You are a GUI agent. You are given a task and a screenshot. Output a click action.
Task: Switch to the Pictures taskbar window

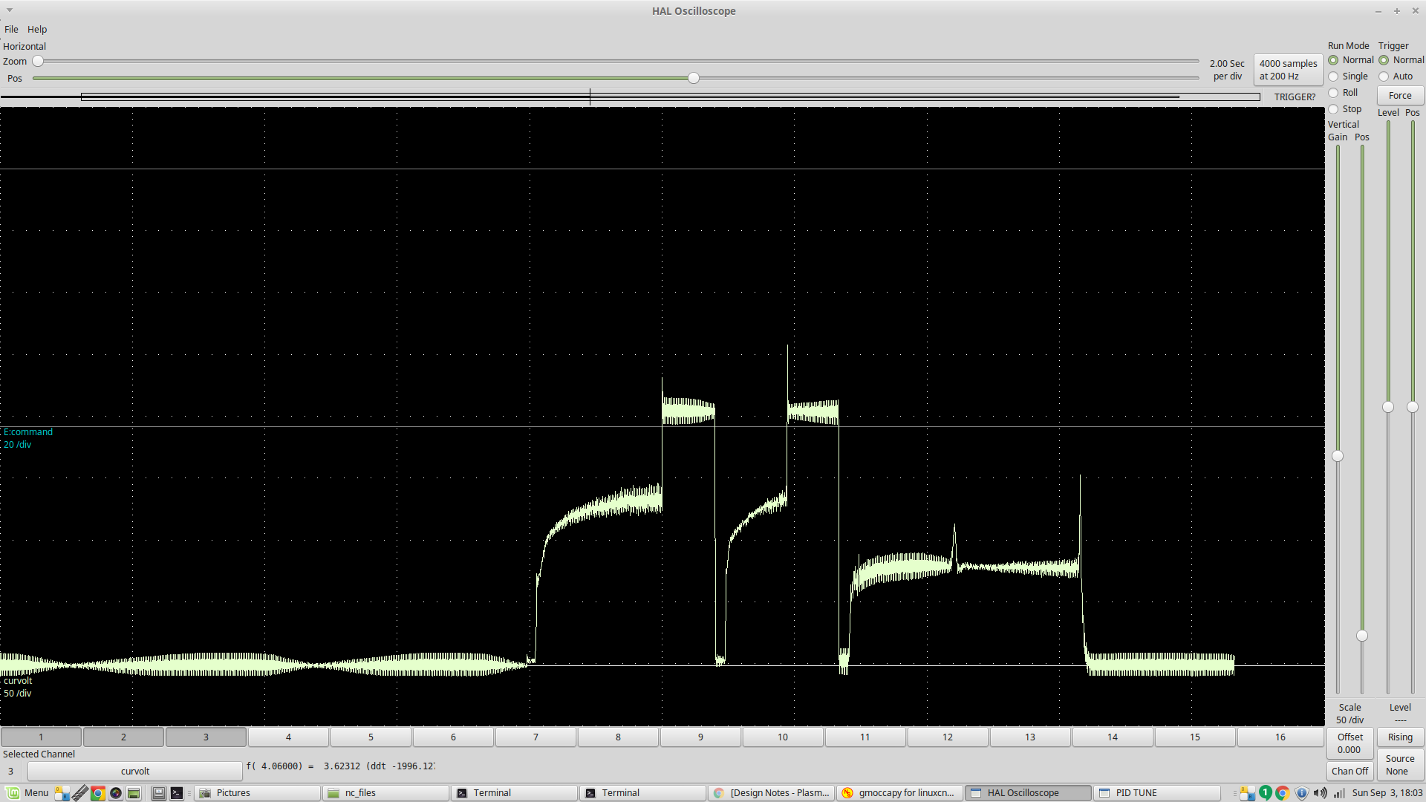point(258,793)
